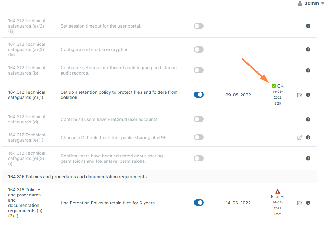This screenshot has width=330, height=227.
Task: Turn on the encryption rule toggle
Action: (199, 49)
